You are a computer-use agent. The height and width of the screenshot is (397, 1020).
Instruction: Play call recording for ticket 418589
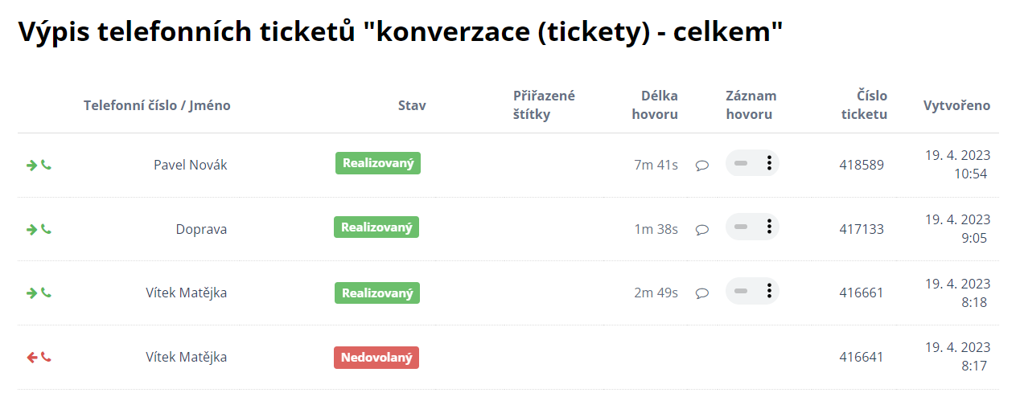pyautogui.click(x=741, y=163)
